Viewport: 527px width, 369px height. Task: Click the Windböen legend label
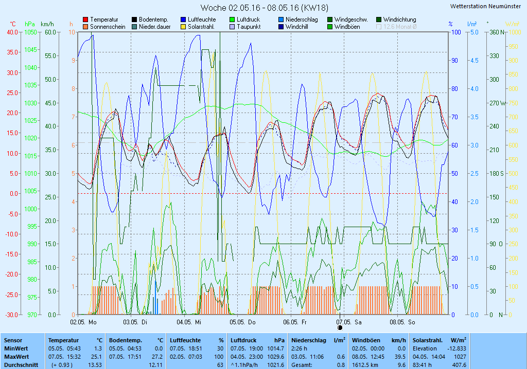(347, 27)
